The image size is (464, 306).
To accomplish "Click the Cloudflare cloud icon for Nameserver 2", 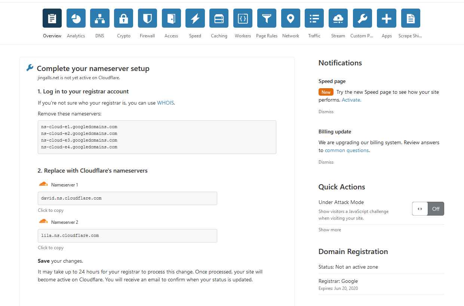I will point(43,222).
